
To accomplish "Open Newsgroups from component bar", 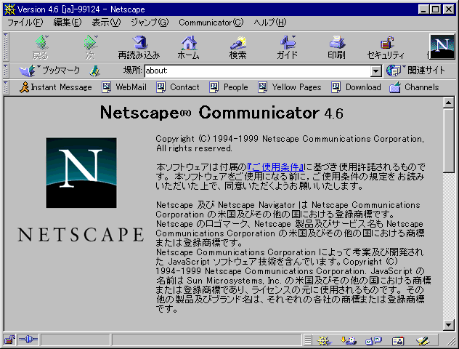I will (x=373, y=340).
